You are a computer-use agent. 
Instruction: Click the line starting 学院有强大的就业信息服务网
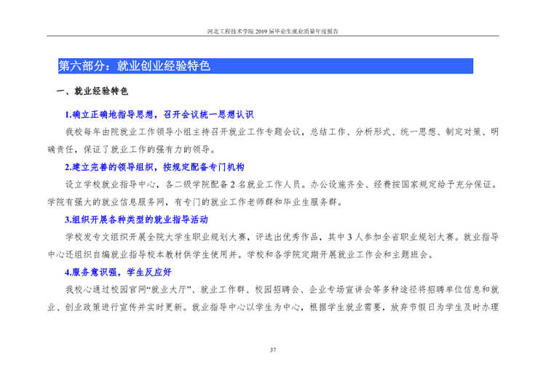[195, 202]
